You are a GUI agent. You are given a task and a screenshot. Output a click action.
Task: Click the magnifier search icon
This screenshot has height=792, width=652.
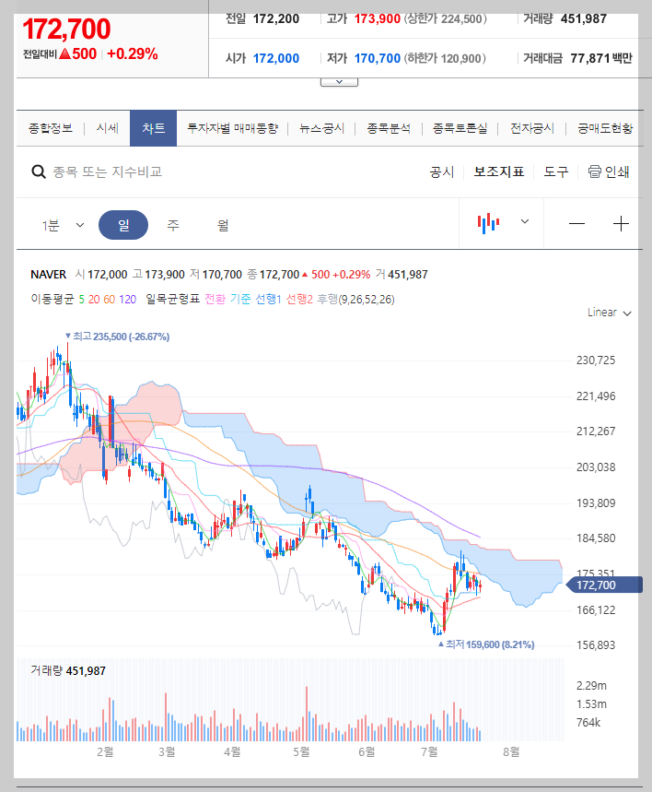pyautogui.click(x=38, y=171)
